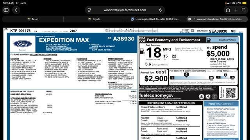Tap the FordPass Connect heading
This screenshot has height=140, width=250.
coord(221,104)
